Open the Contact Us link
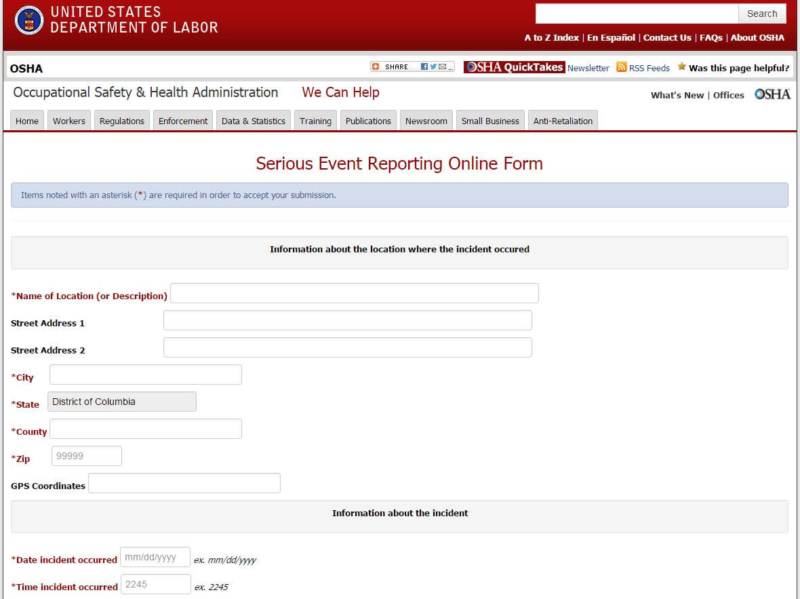800x599 pixels. coord(667,38)
